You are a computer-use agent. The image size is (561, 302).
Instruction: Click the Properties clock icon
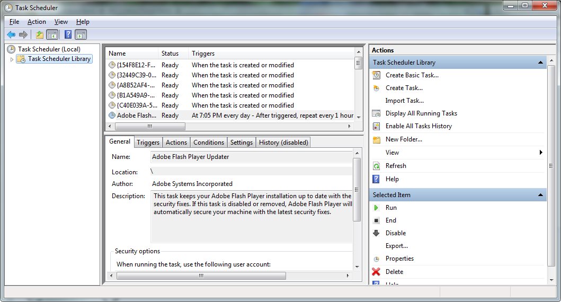click(377, 259)
